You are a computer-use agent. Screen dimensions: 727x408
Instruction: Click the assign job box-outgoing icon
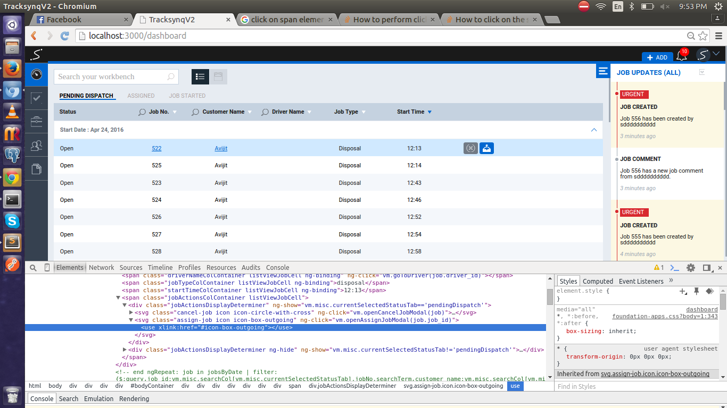coord(486,148)
